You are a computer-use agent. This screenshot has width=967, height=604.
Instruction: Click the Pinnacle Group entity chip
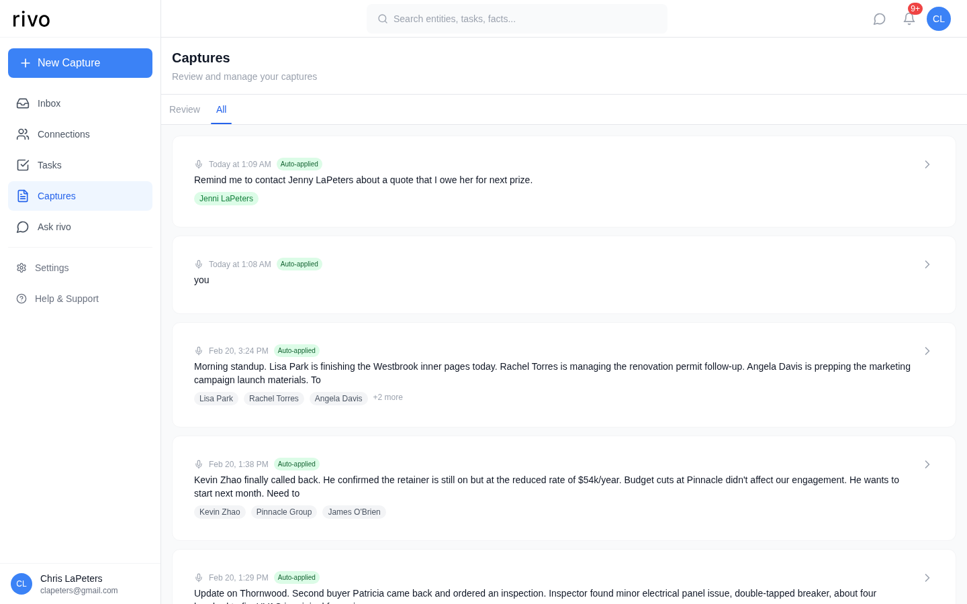pyautogui.click(x=283, y=512)
